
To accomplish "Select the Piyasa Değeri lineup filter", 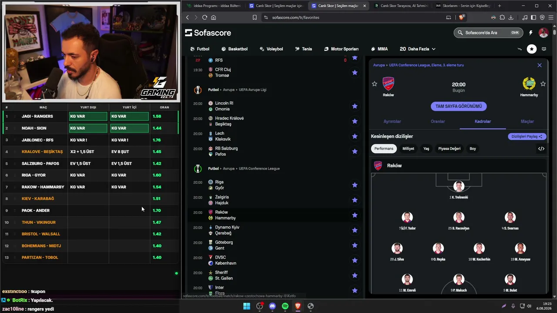I will [449, 149].
